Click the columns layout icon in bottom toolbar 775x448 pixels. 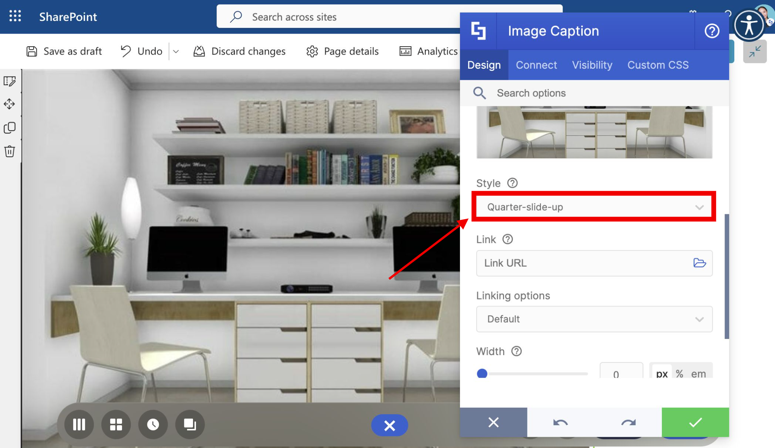(79, 424)
